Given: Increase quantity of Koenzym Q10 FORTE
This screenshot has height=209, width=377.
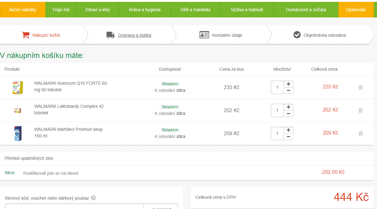Looking at the screenshot, I should coord(288,84).
